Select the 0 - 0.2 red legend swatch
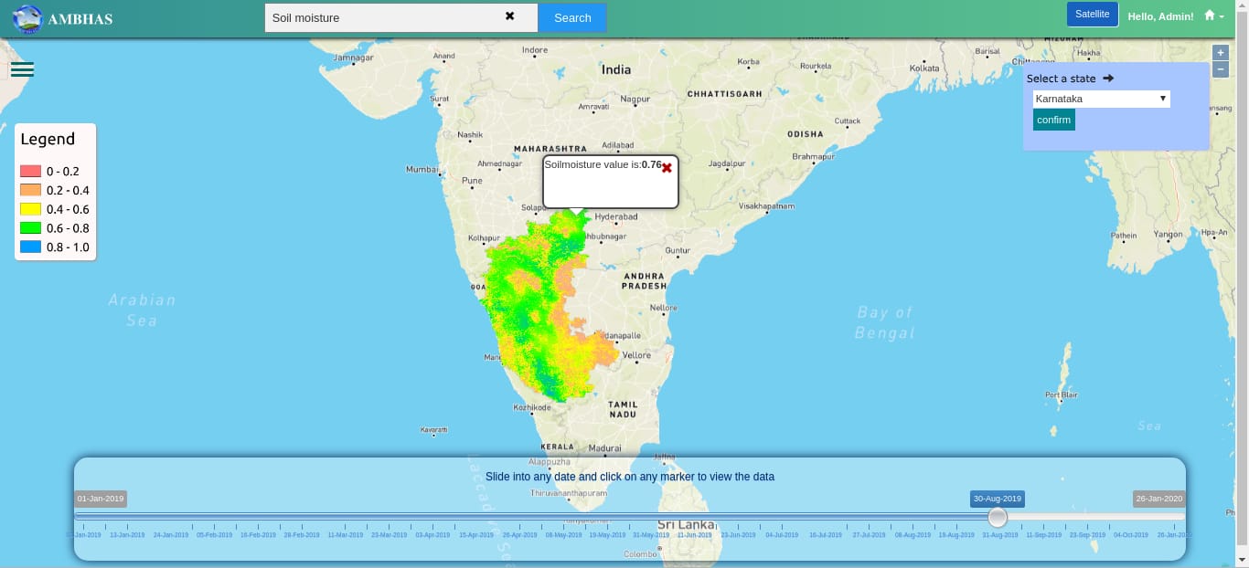This screenshot has height=568, width=1249. tap(31, 172)
